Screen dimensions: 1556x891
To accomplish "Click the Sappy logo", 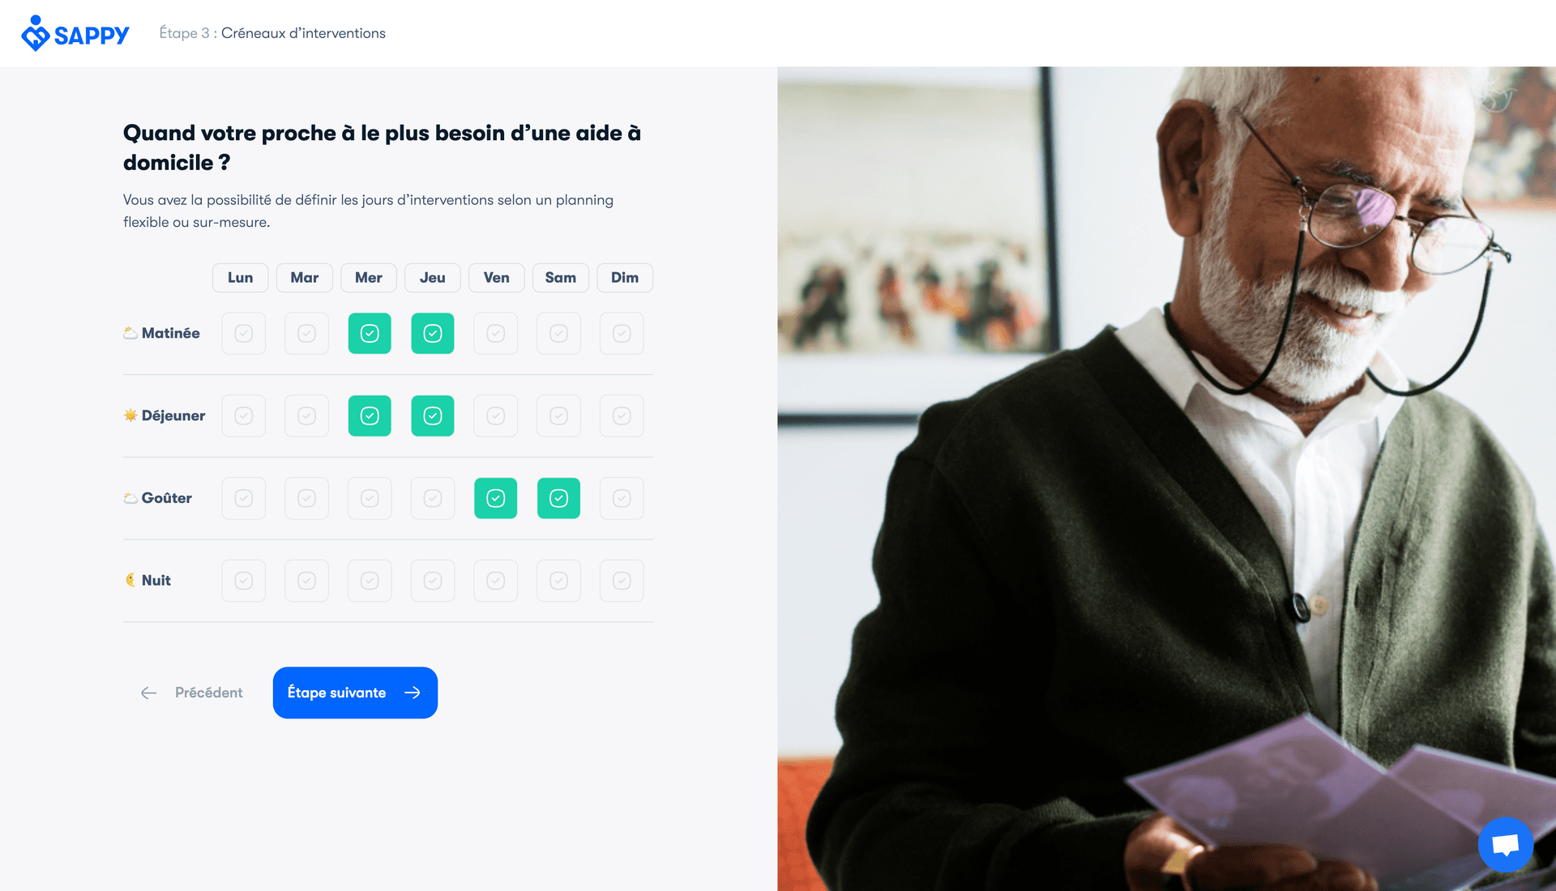I will pos(75,33).
